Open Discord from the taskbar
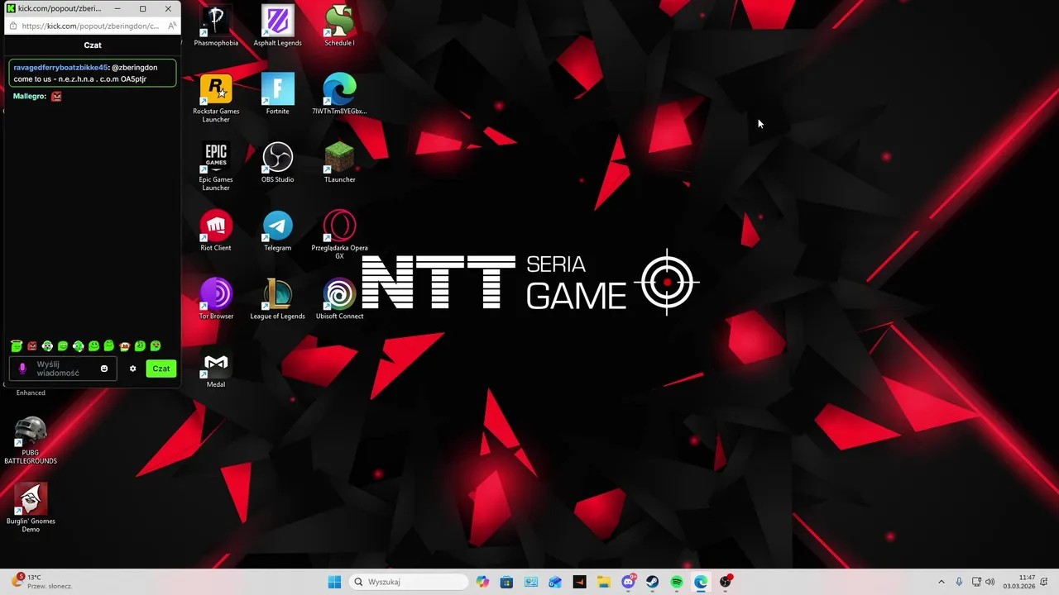Screen dimensions: 1059x595 (629, 582)
